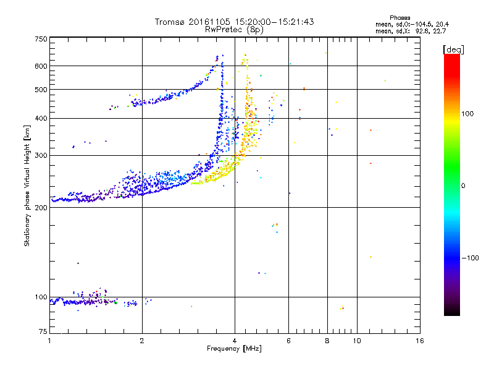Click the x-axis tick label "8"

(327, 341)
